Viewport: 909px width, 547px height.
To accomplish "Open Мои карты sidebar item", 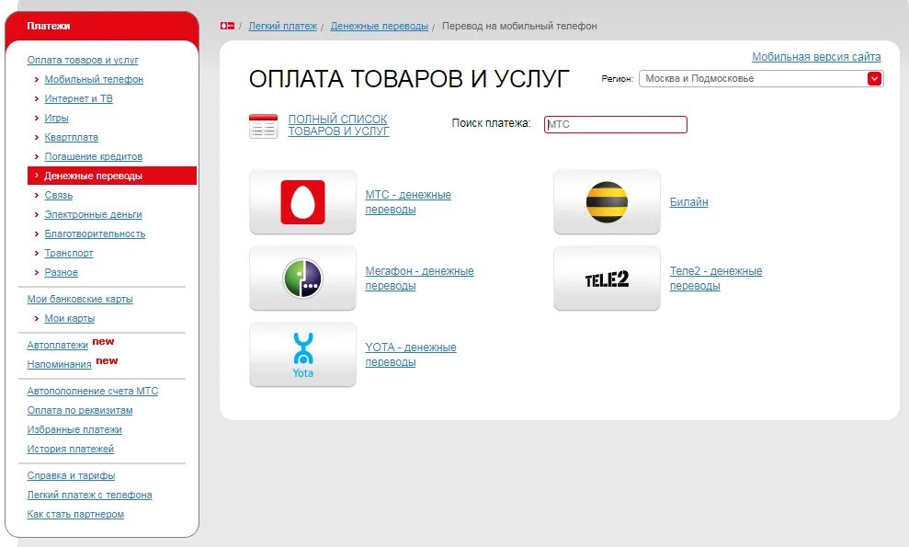I will pos(70,318).
